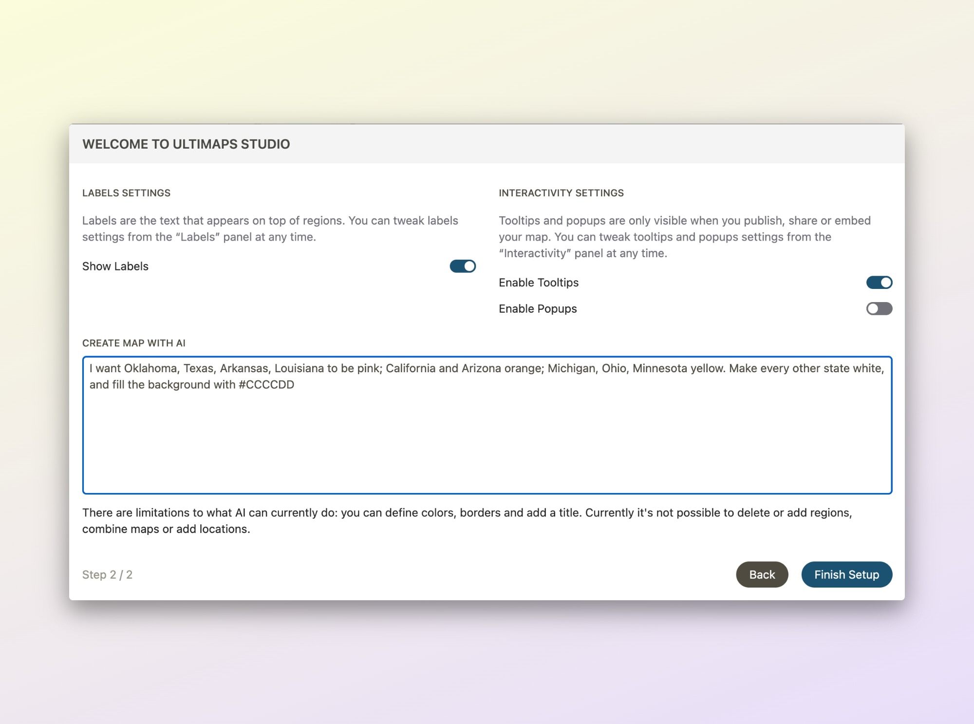The width and height of the screenshot is (974, 724).
Task: Disable the Enable Tooltips switch
Action: tap(879, 283)
